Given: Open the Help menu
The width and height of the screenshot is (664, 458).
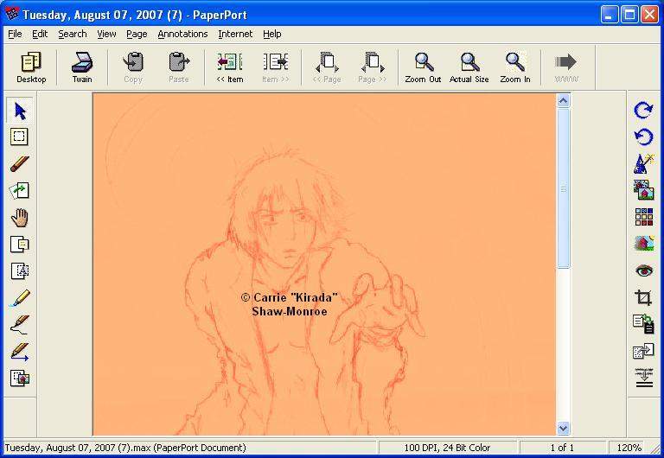Looking at the screenshot, I should pos(271,34).
